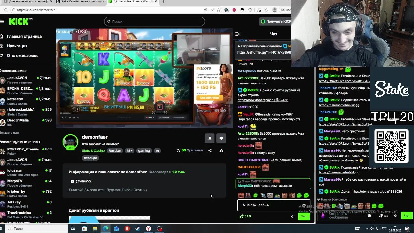Screen dimensions: 414x233
Task: Report the stream with warning icon
Action: click(x=221, y=150)
